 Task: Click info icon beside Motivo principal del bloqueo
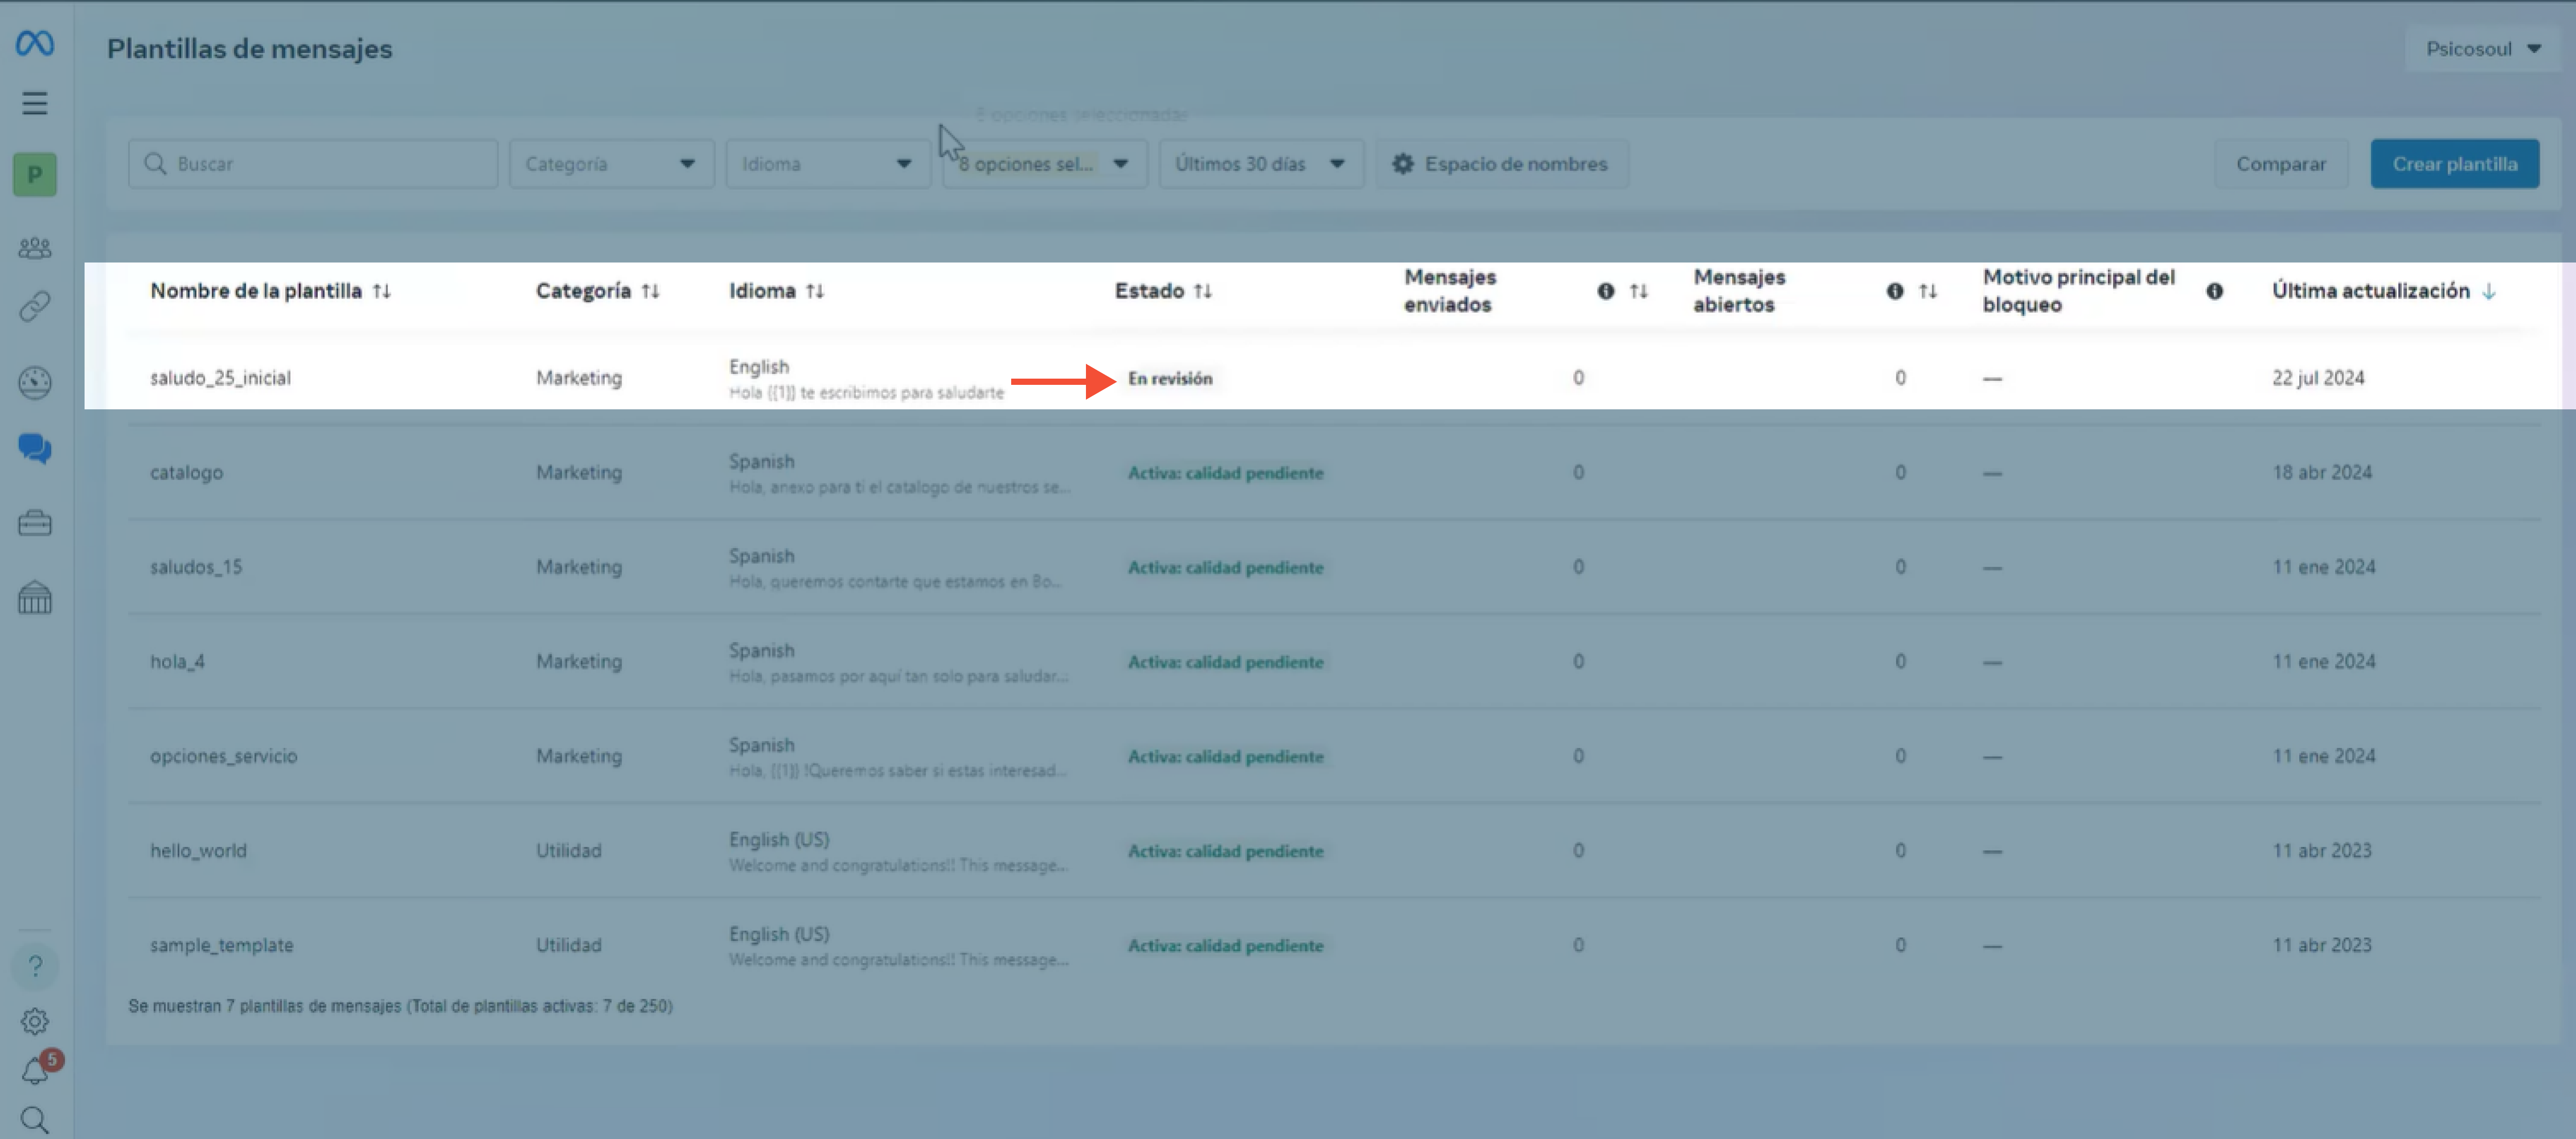click(x=2214, y=291)
